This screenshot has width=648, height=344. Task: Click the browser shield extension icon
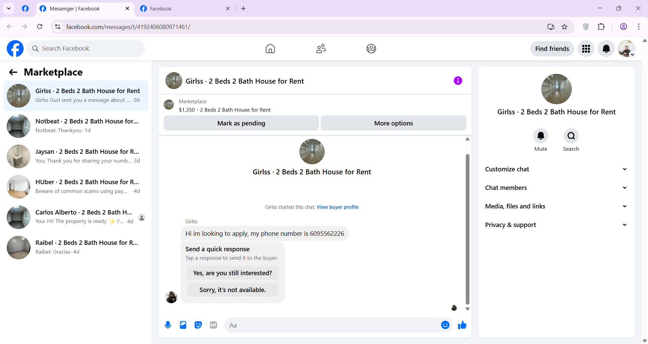tap(586, 27)
